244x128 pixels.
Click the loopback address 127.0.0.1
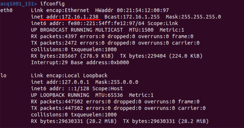(80, 82)
